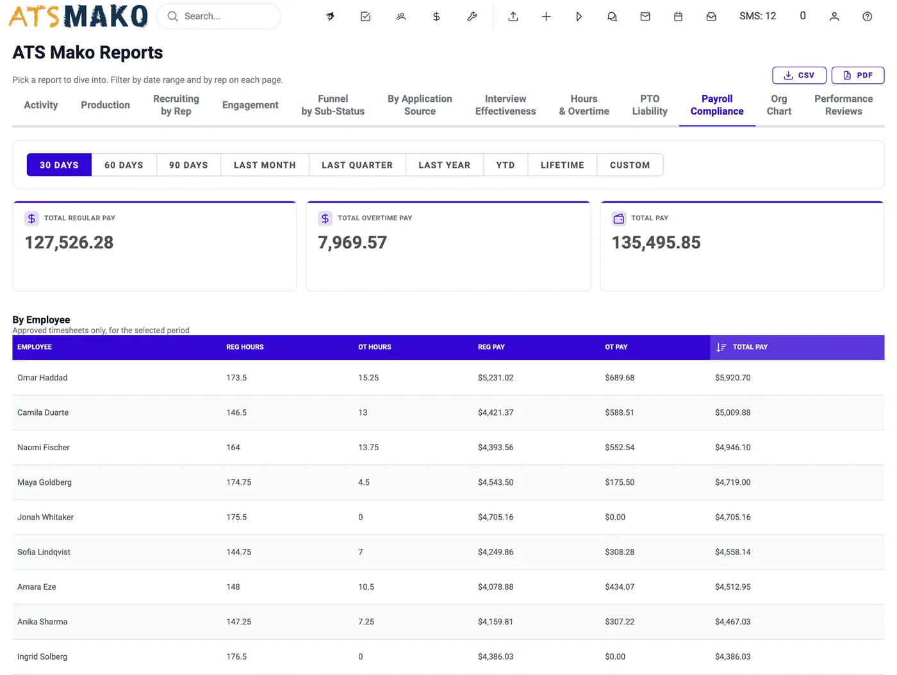Click the 0 notification counter
This screenshot has height=675, width=897.
(803, 16)
